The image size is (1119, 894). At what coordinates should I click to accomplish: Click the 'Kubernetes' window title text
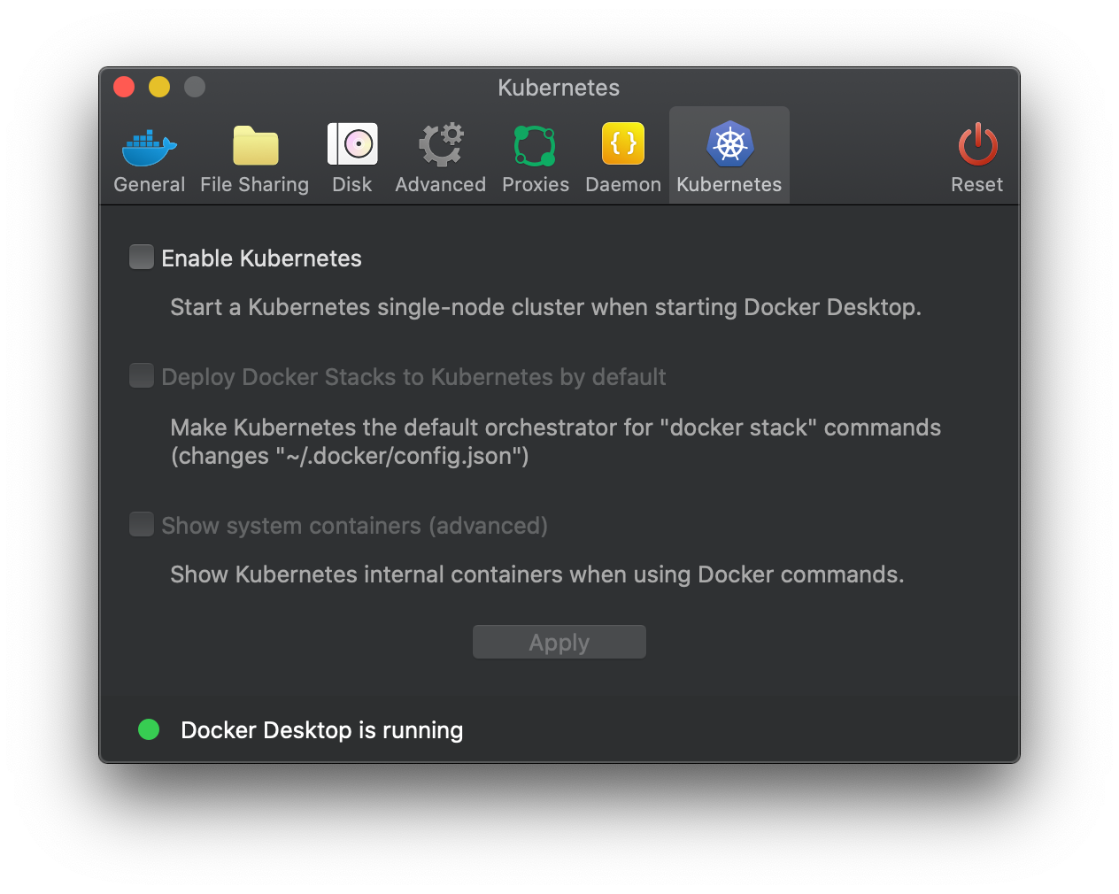pyautogui.click(x=559, y=88)
